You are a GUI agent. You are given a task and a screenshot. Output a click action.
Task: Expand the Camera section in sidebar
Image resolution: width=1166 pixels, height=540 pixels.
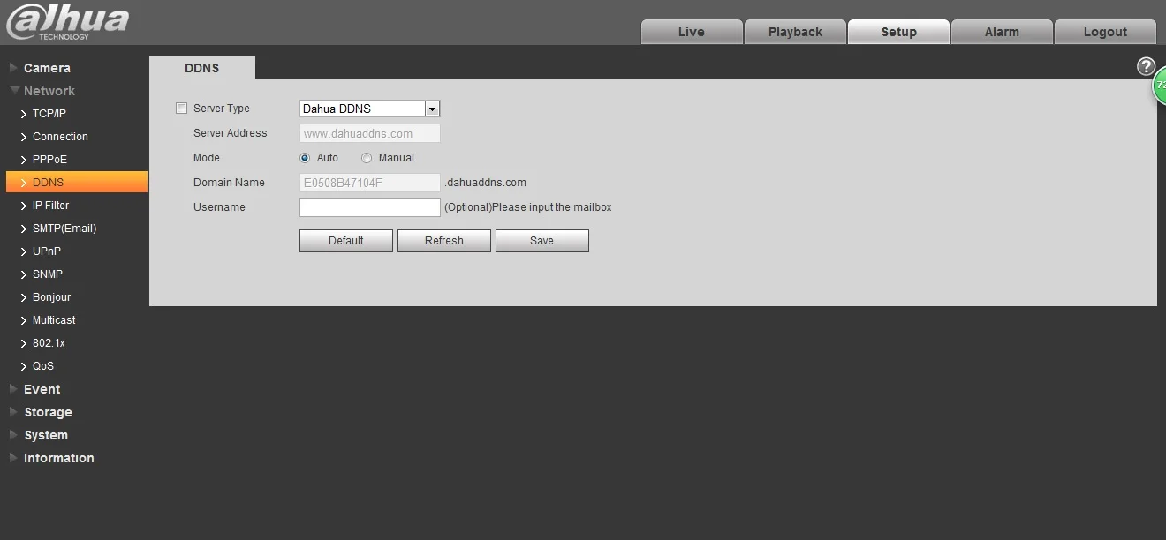click(47, 68)
